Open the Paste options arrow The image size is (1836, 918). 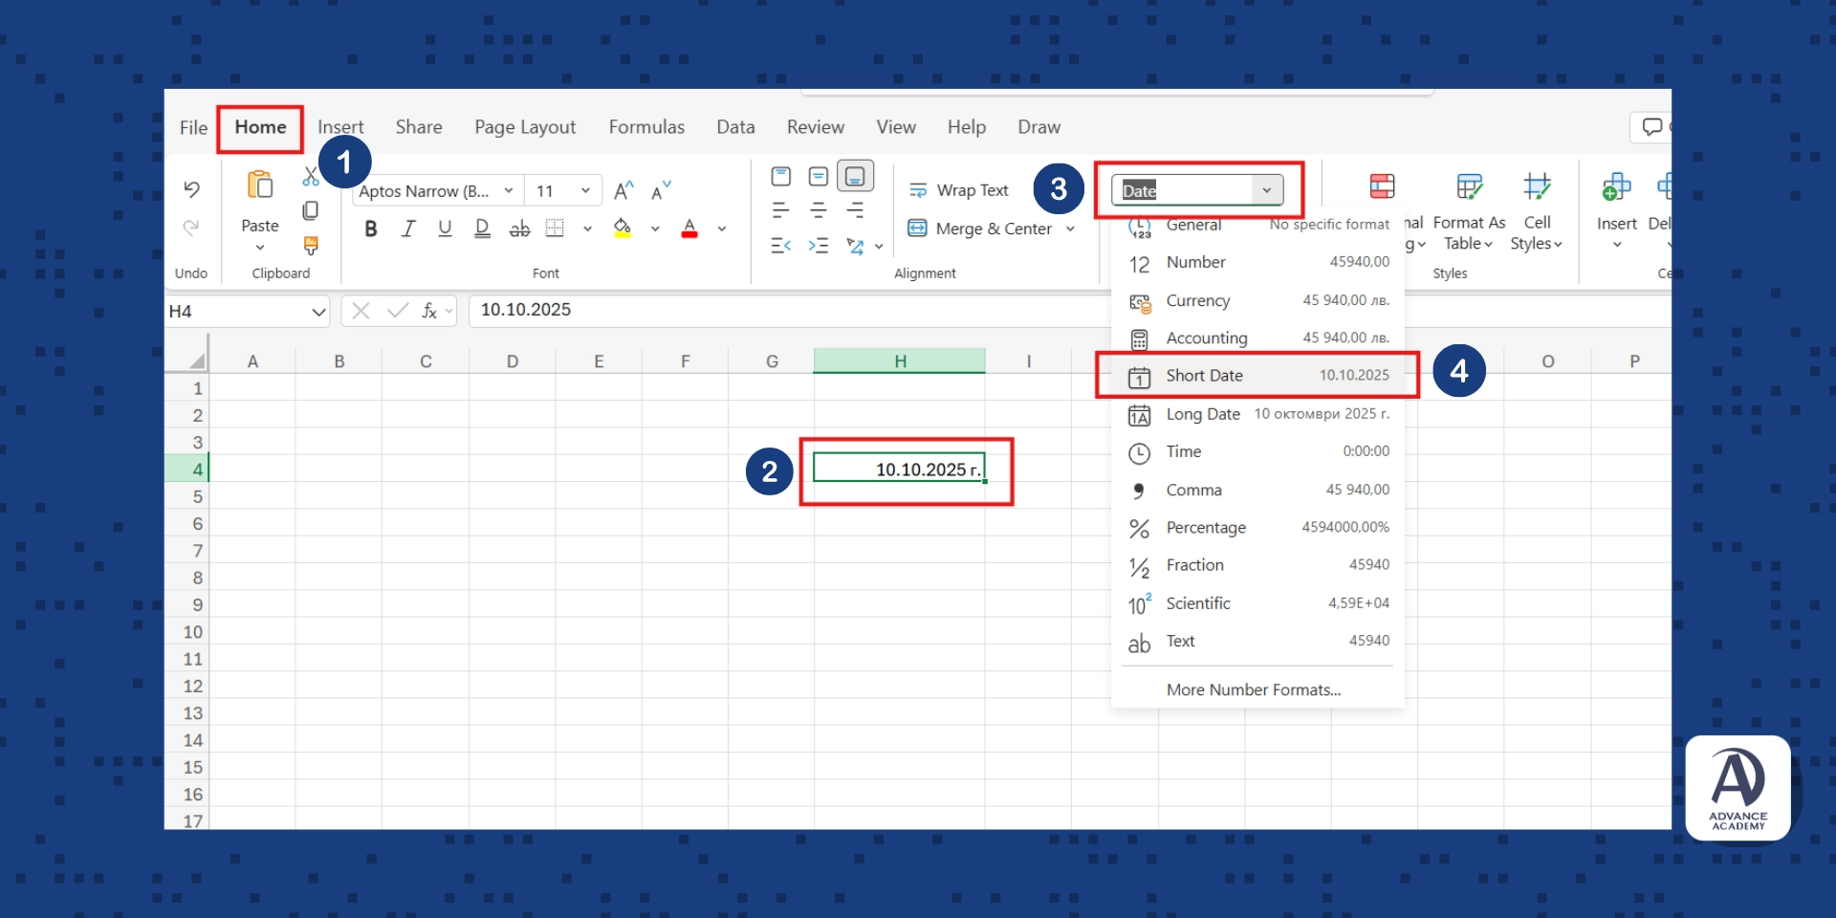(x=260, y=248)
